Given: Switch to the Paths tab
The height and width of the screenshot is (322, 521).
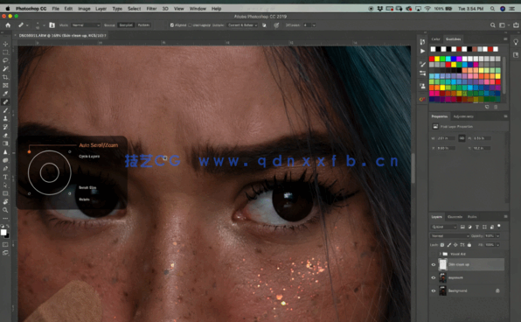Looking at the screenshot, I should [472, 216].
